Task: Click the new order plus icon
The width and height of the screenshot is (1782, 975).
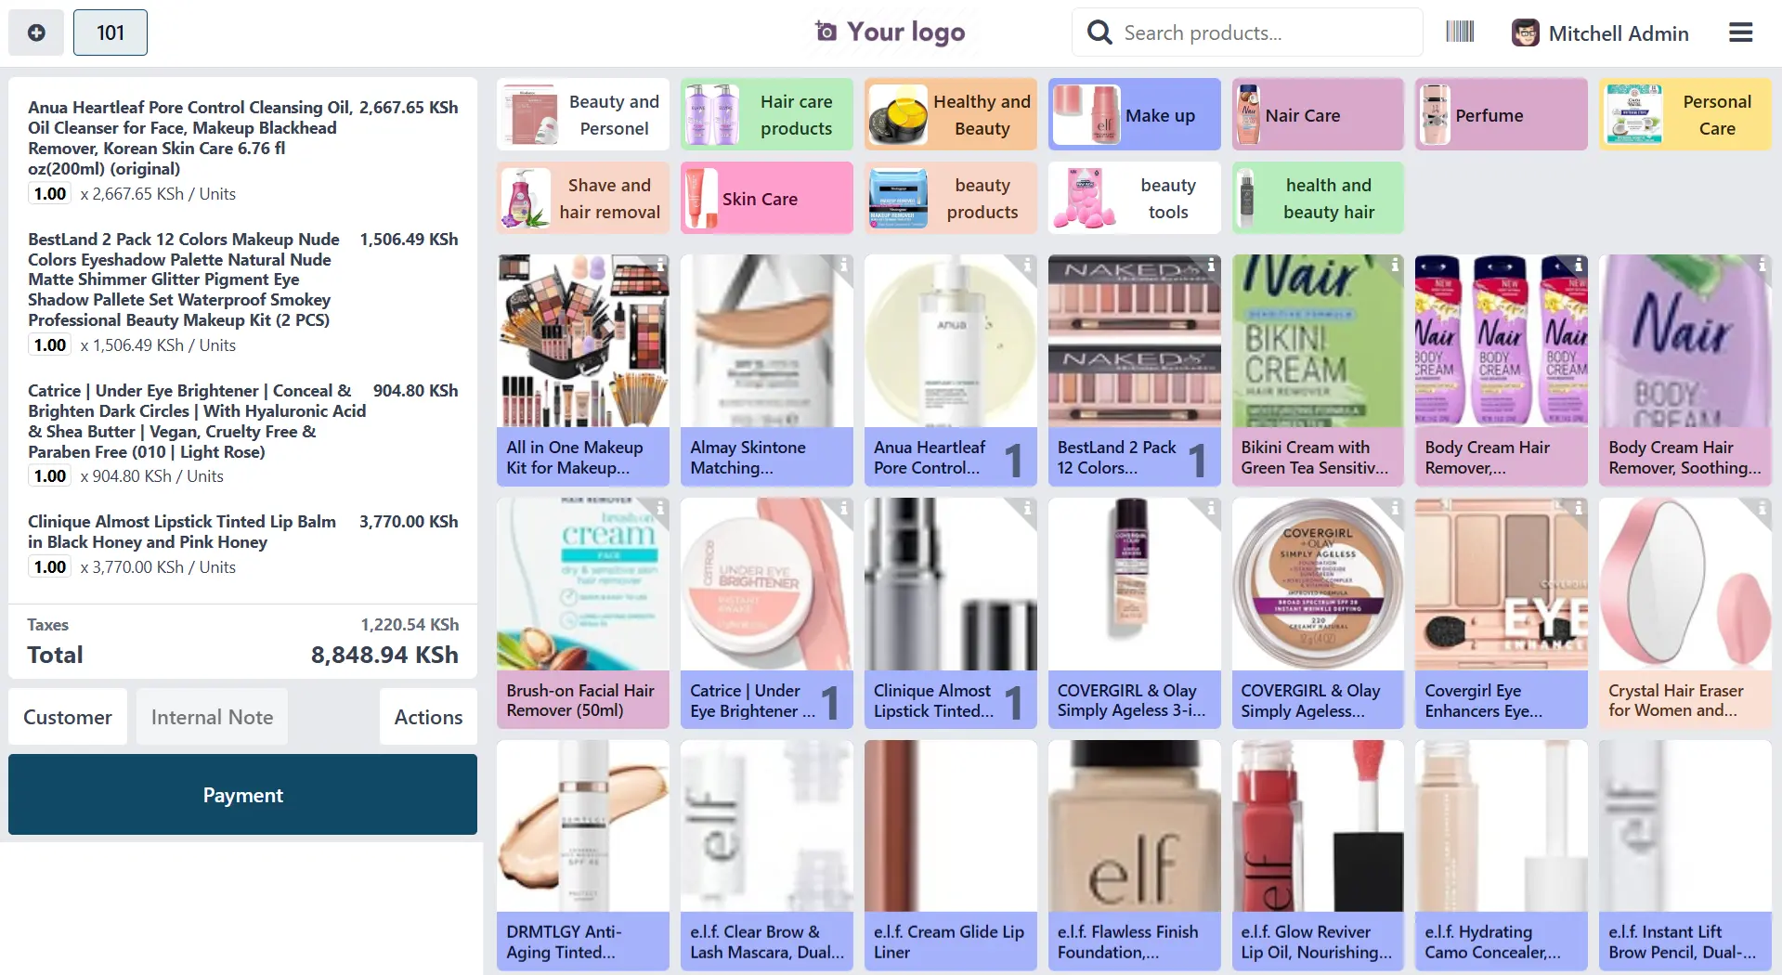Action: click(x=36, y=32)
